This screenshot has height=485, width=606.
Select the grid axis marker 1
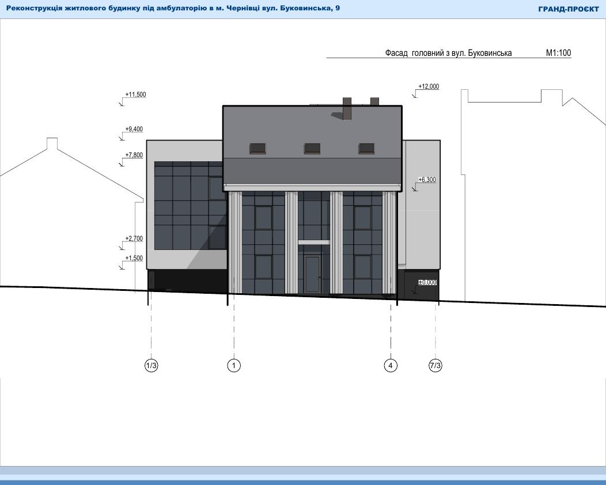tap(234, 365)
